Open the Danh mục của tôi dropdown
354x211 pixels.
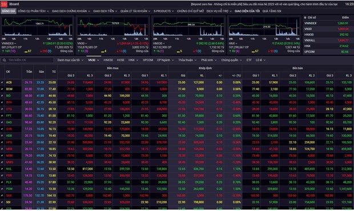tap(70, 60)
